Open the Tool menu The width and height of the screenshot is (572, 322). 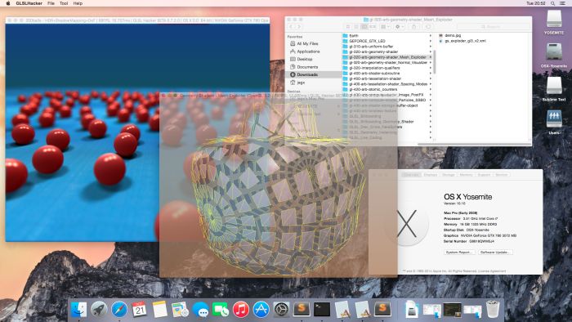tap(64, 3)
